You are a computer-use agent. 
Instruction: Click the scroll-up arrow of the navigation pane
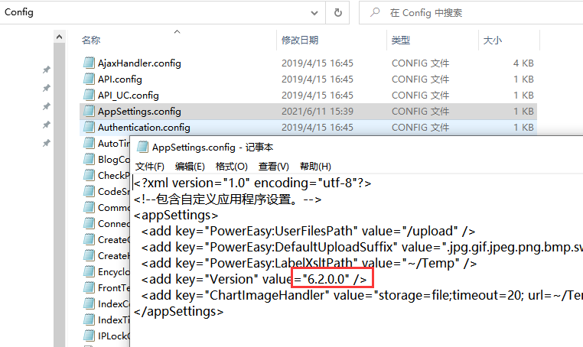point(59,37)
